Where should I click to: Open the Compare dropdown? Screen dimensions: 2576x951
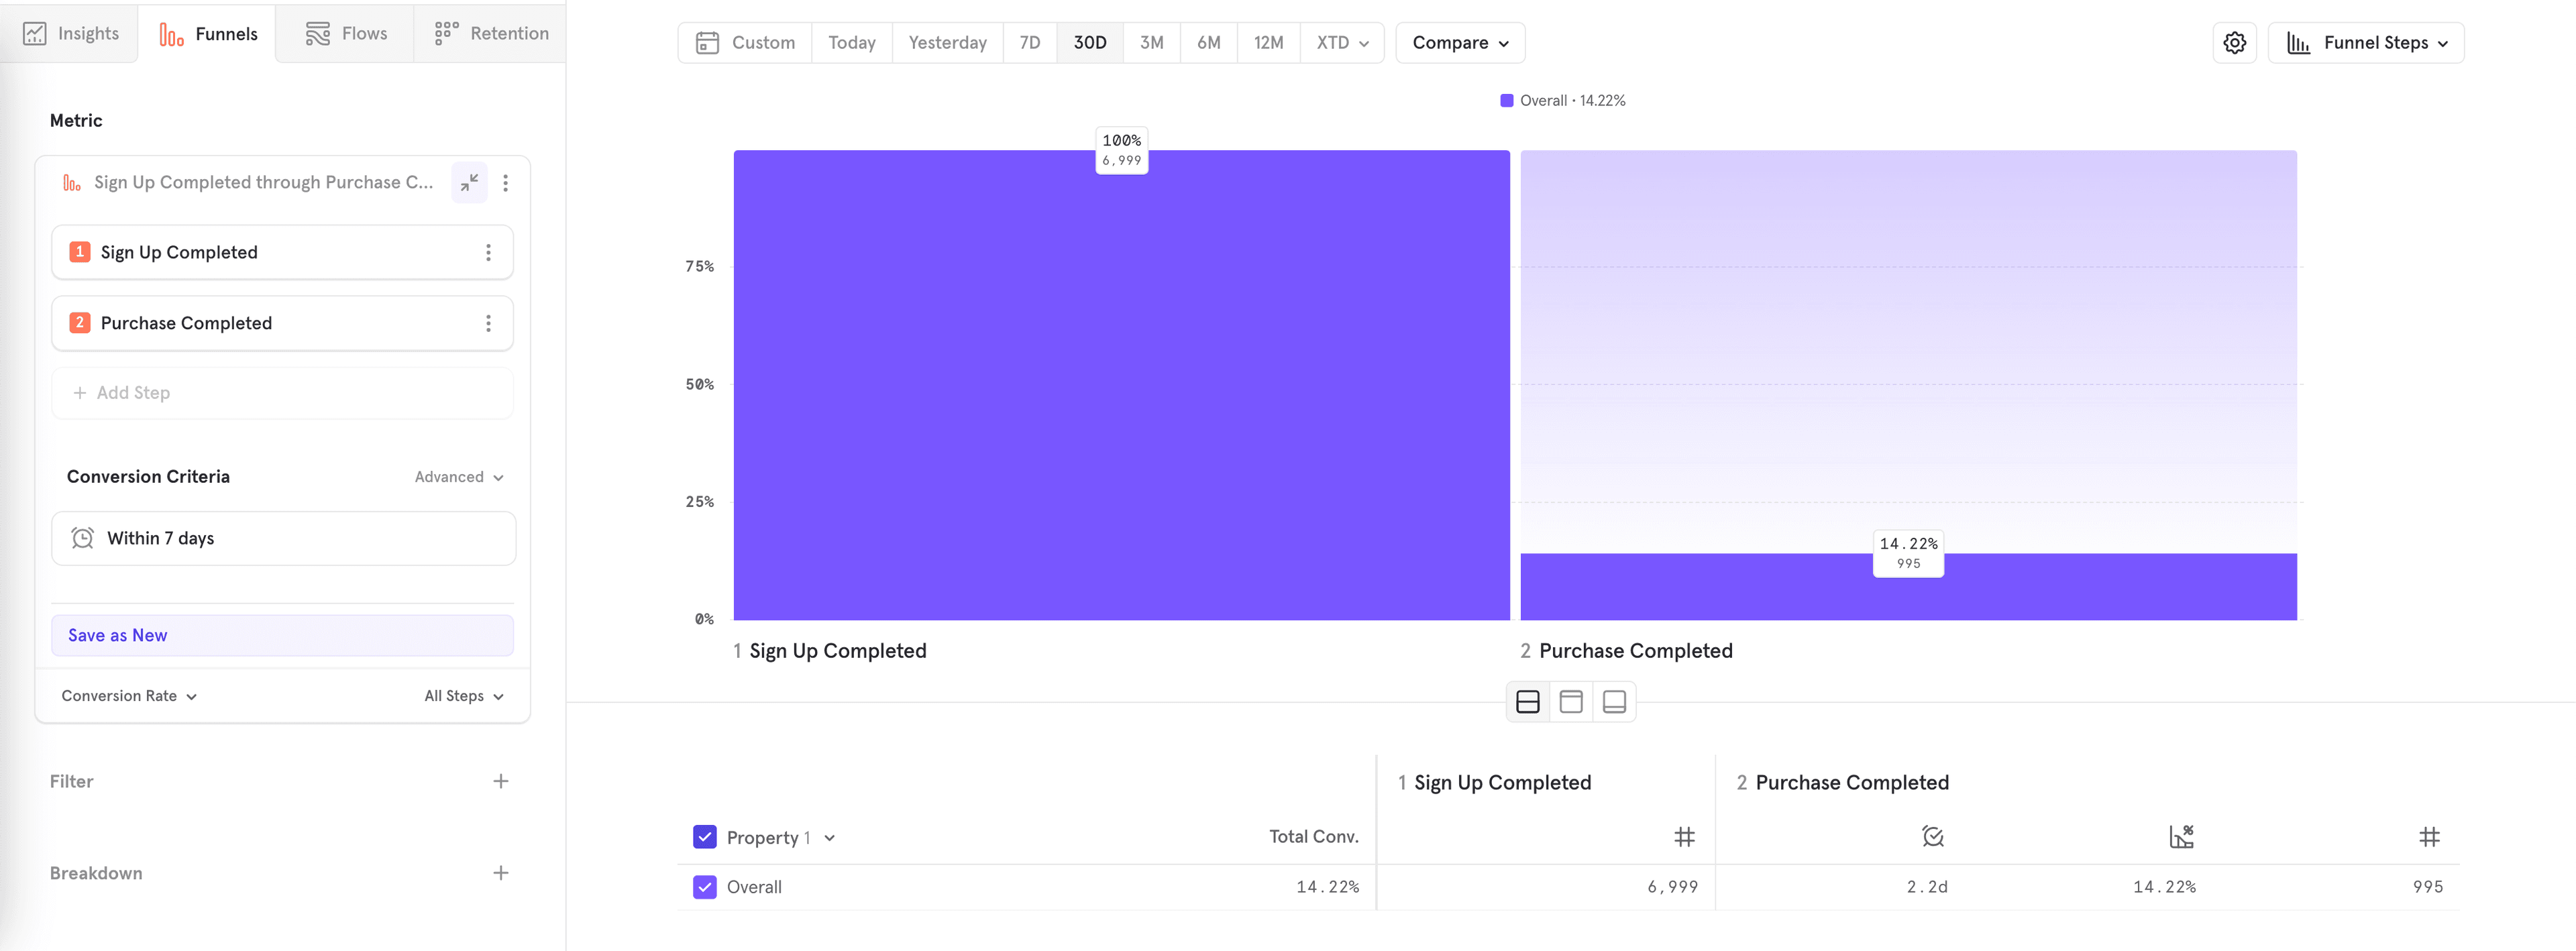[1460, 43]
